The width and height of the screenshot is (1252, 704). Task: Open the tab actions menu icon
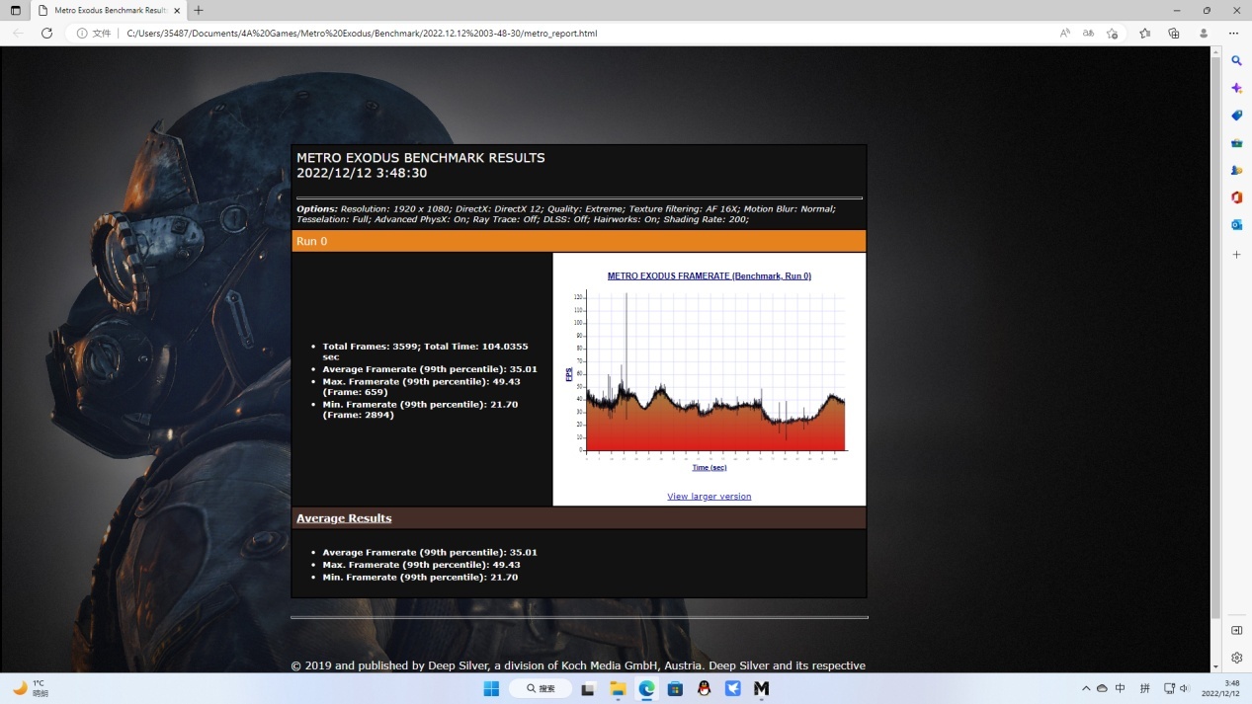click(x=16, y=10)
